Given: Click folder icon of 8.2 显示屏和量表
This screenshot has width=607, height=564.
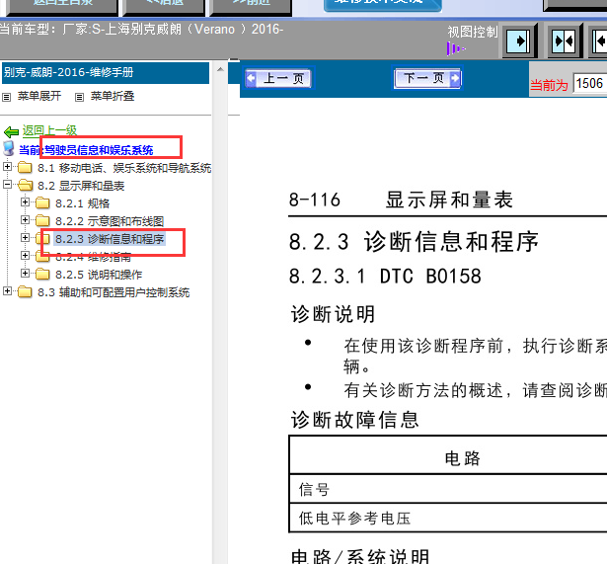Looking at the screenshot, I should (x=25, y=185).
